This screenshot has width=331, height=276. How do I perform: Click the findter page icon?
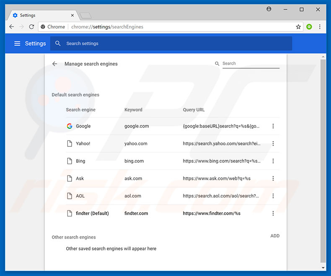click(x=70, y=214)
